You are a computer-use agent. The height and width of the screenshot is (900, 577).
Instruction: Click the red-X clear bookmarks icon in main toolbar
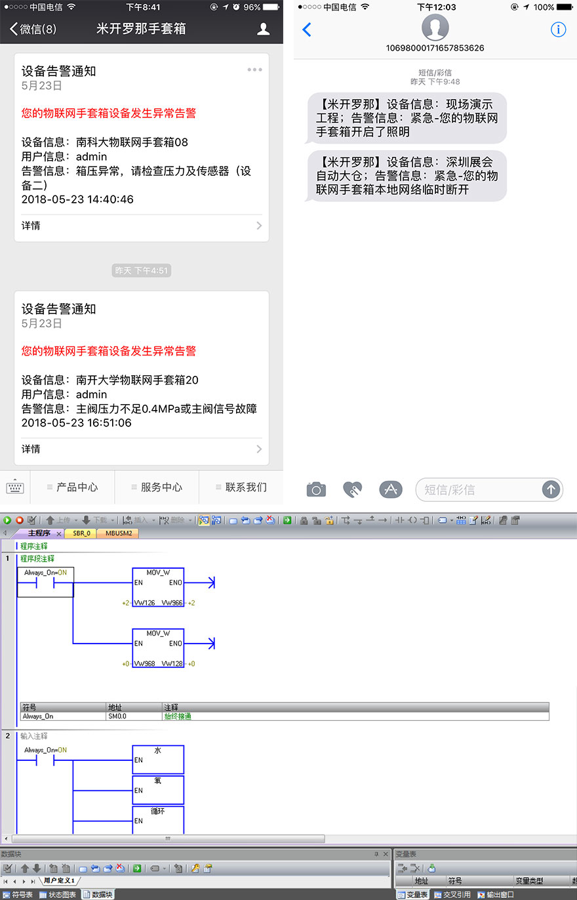click(x=270, y=520)
